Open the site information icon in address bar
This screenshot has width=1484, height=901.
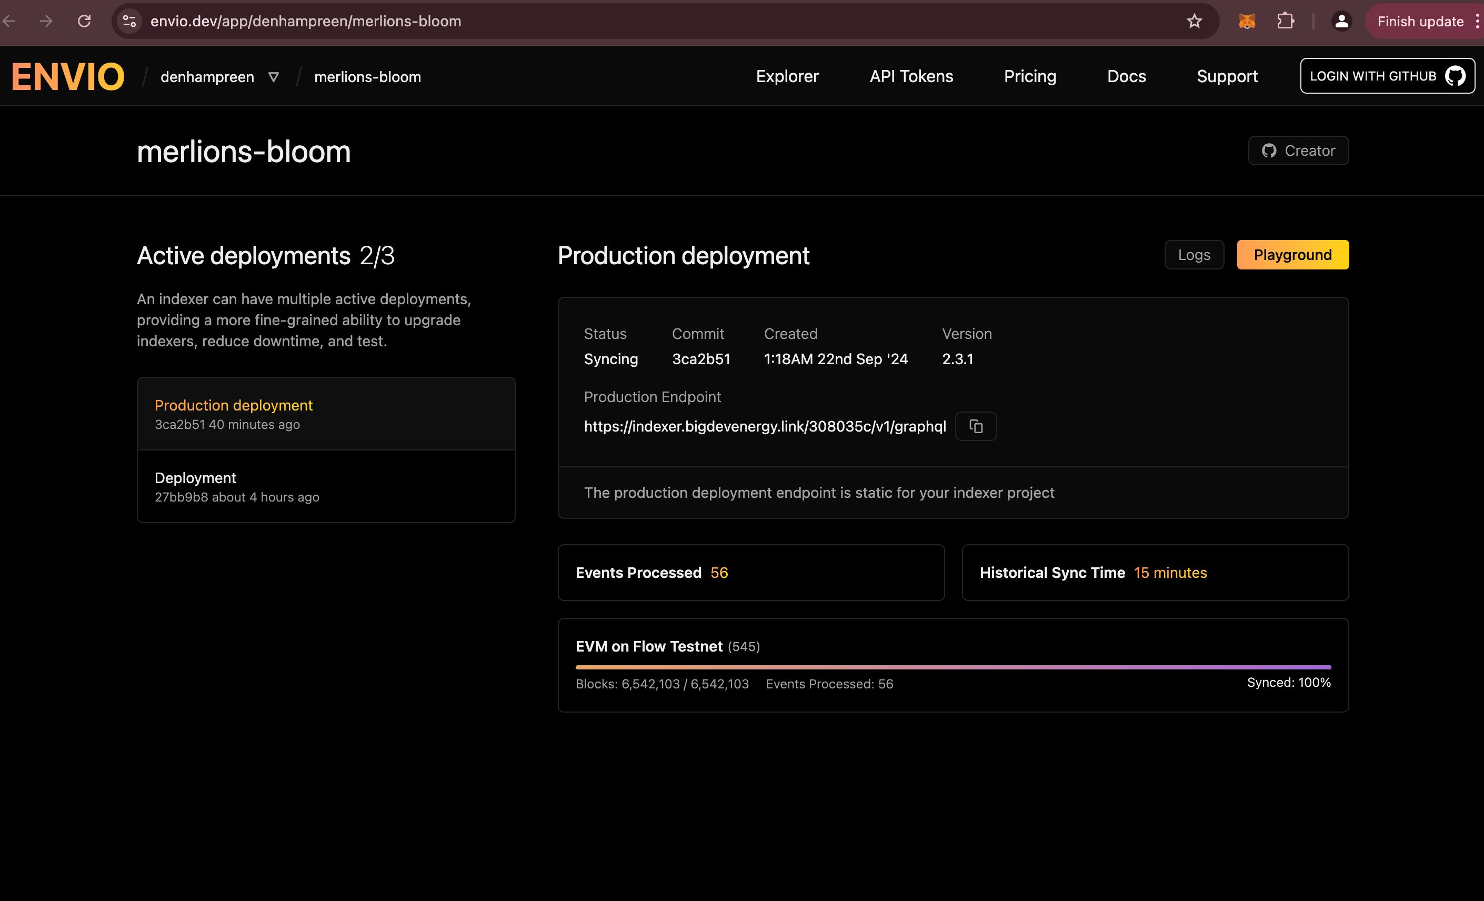point(129,22)
